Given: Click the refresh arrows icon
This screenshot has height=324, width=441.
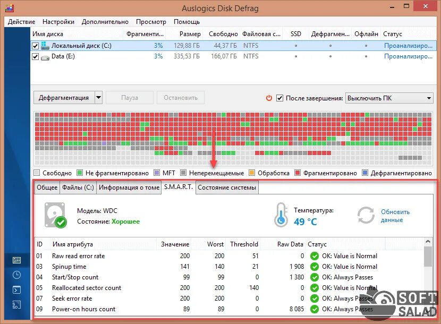Looking at the screenshot, I should pyautogui.click(x=366, y=216).
